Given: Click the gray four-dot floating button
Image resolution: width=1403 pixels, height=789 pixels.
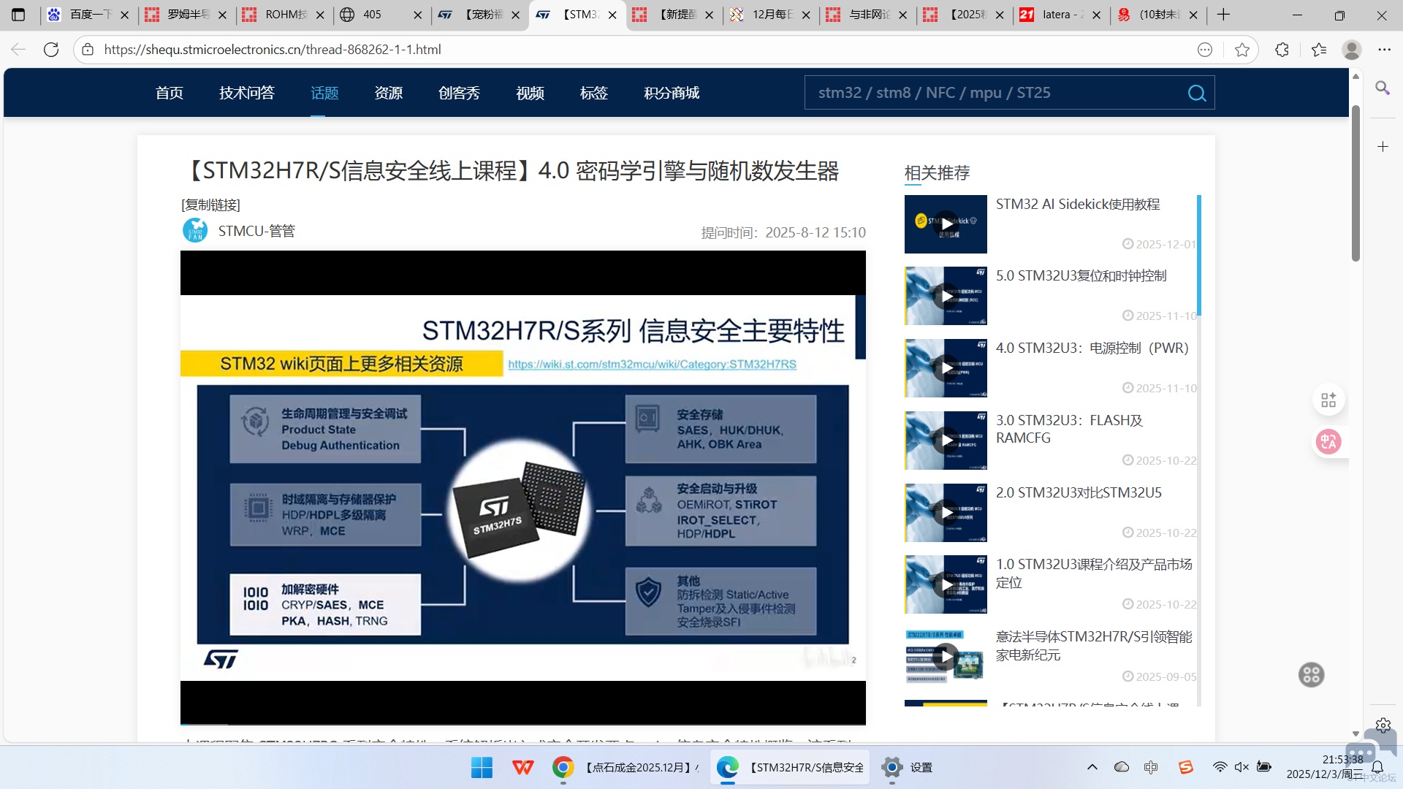Looking at the screenshot, I should 1311,674.
